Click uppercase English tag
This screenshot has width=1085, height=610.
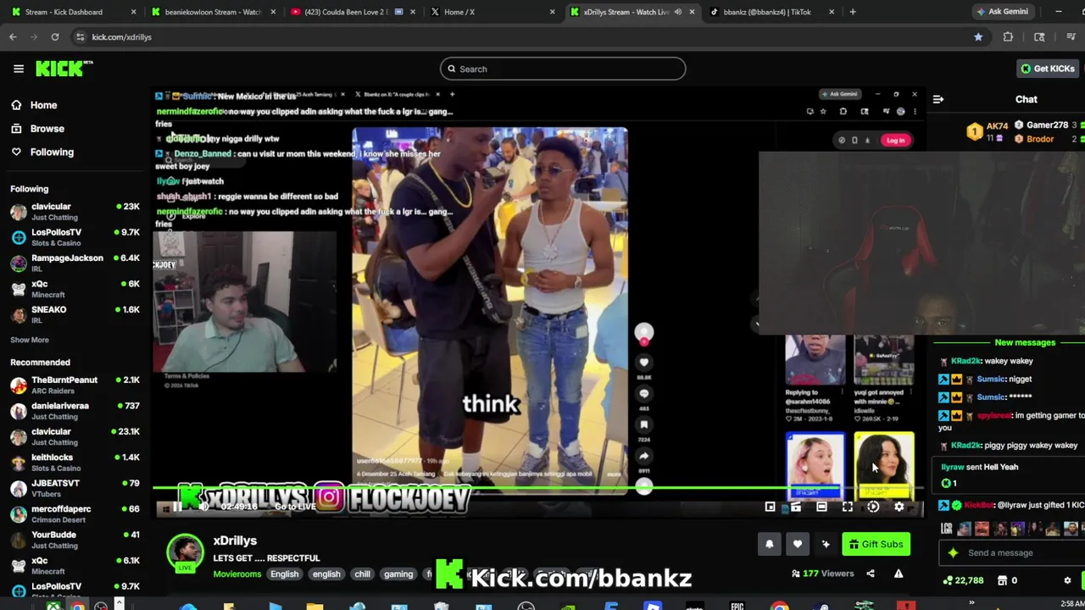tap(284, 574)
